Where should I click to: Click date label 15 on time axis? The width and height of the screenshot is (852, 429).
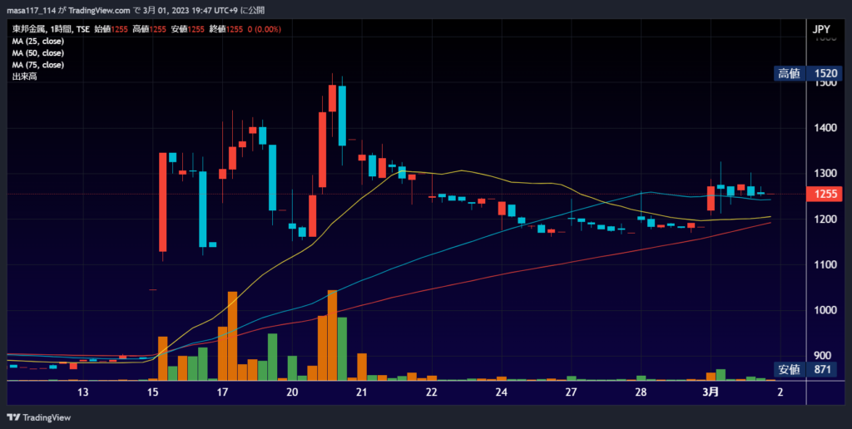click(153, 392)
